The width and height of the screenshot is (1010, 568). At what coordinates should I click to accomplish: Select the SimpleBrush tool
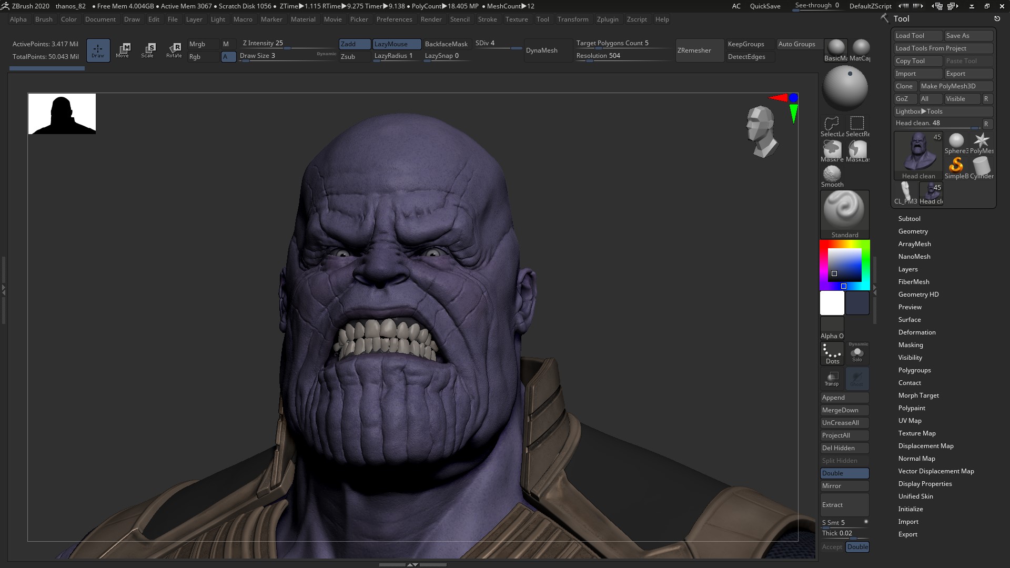coord(956,168)
